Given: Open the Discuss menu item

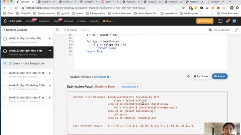Looking at the screenshot, I should [x=94, y=21].
